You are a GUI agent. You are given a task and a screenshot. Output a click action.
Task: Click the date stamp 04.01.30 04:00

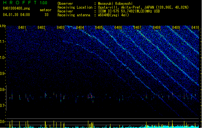16,15
